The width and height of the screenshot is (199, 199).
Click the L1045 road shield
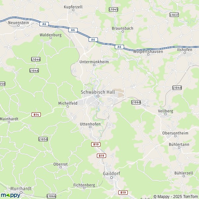113,9
